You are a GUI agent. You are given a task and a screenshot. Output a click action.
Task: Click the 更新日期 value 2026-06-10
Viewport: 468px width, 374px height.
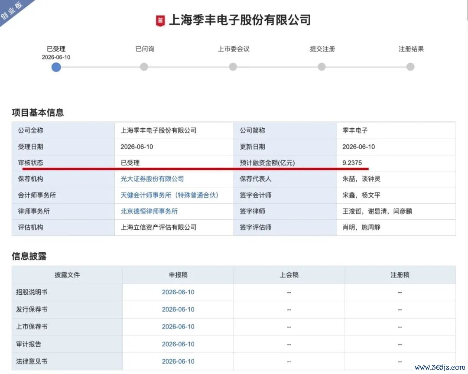pyautogui.click(x=358, y=147)
